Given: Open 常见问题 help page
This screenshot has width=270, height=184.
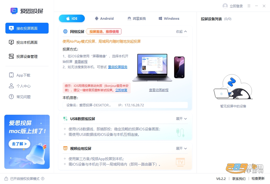Looking at the screenshot, I should [20, 97].
